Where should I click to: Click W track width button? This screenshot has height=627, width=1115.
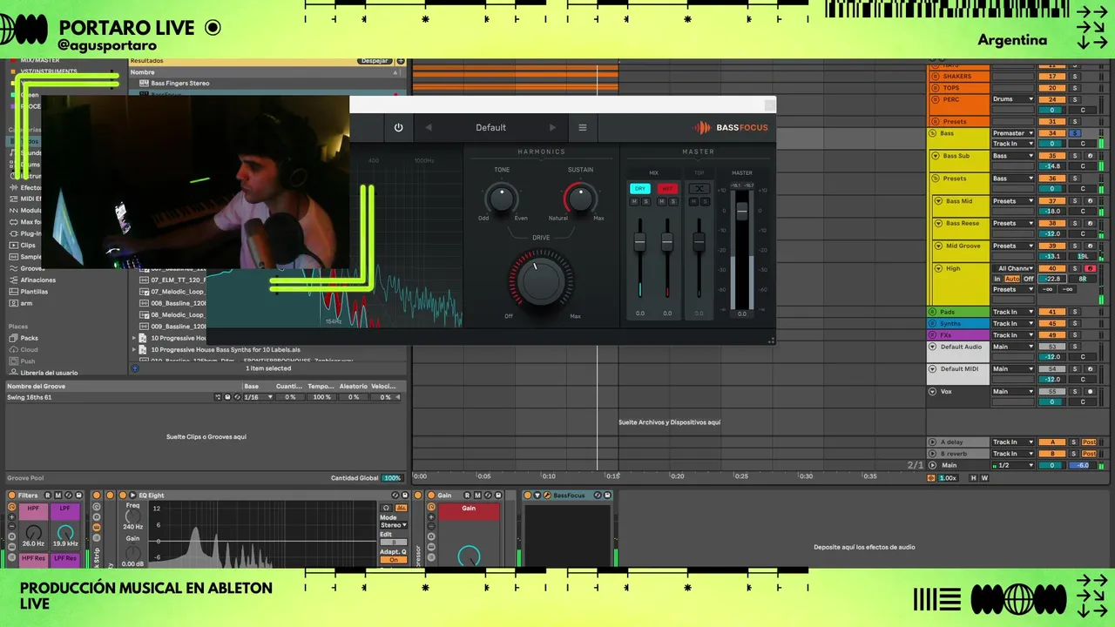tap(985, 478)
